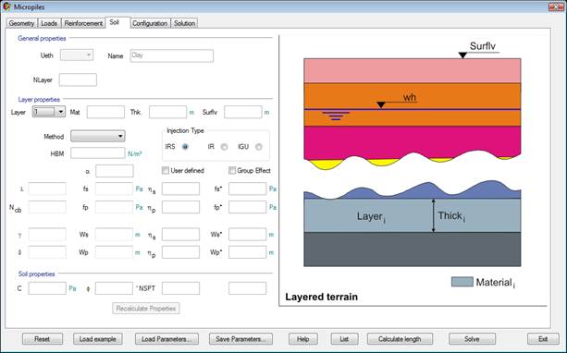The image size is (567, 353).
Task: Click the Surflv level marker triangle
Action: pyautogui.click(x=462, y=55)
